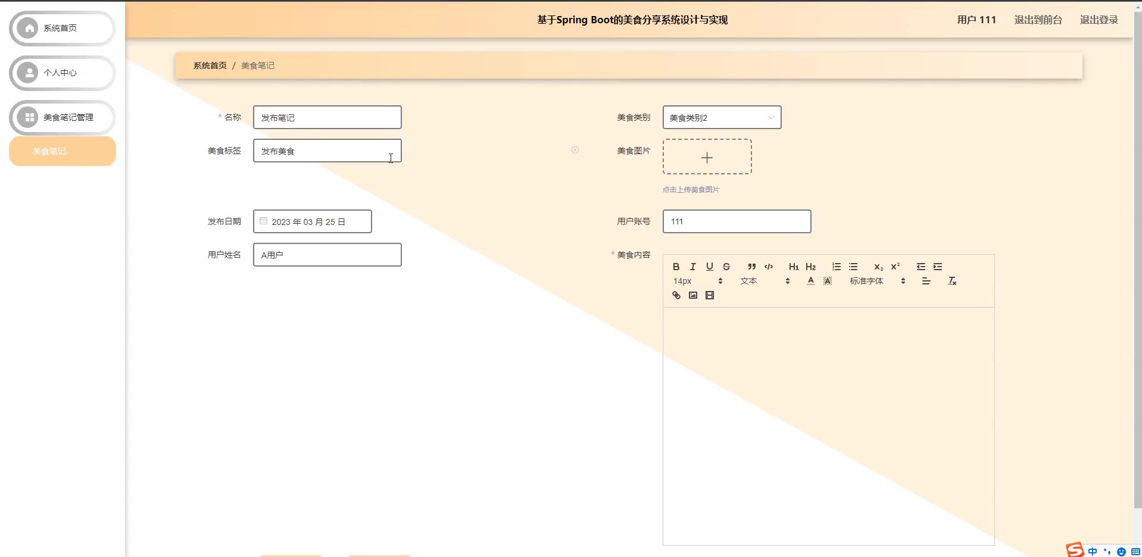The width and height of the screenshot is (1142, 557).
Task: Click inside the 美食内容 editor body
Action: (x=828, y=426)
